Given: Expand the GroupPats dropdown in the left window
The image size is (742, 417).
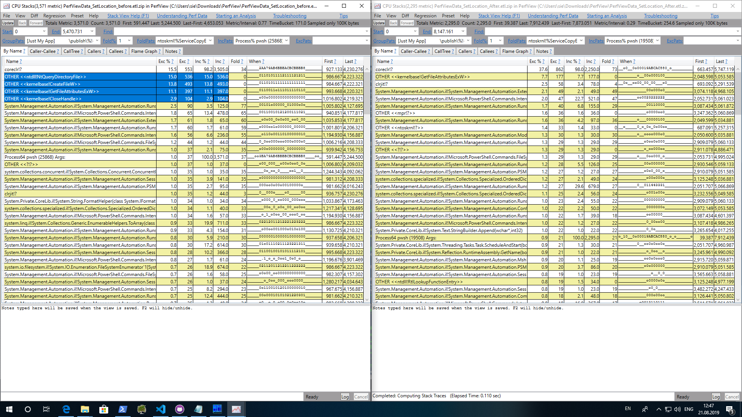Looking at the screenshot, I should point(97,41).
